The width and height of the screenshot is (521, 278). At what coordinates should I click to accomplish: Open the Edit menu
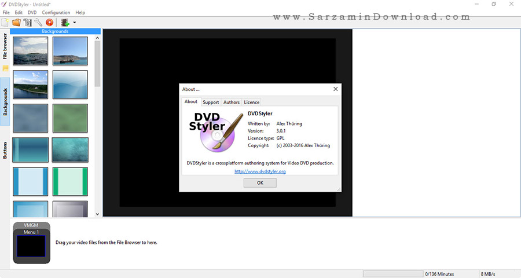coord(19,12)
